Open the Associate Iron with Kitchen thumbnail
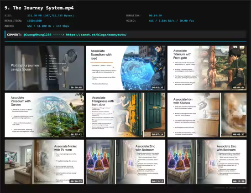The height and width of the screenshot is (193, 251). (207, 115)
